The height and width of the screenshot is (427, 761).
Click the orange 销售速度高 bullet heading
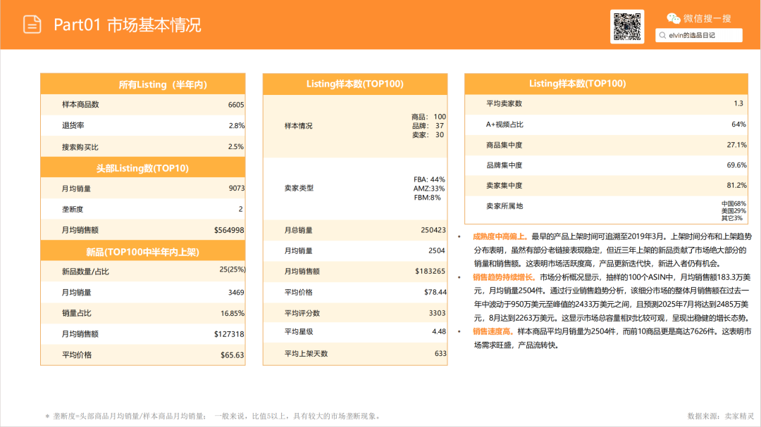(x=493, y=331)
